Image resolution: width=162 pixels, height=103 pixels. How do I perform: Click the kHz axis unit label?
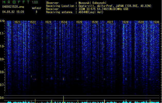[2, 21]
